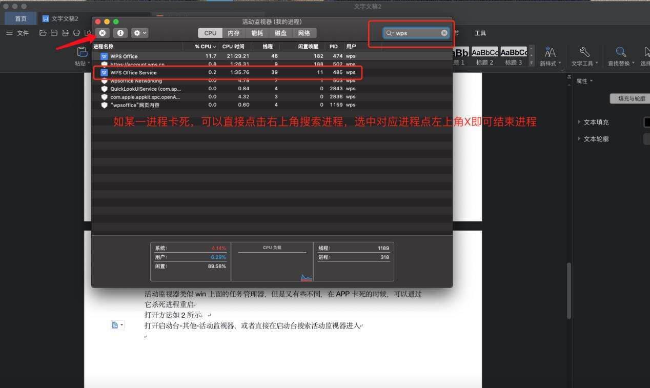
Task: Click the 粘贴 clipboard icon
Action: tap(82, 52)
